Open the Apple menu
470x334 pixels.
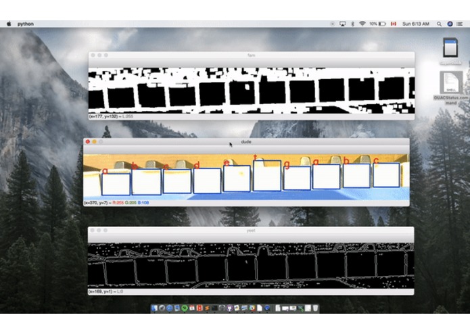9,24
